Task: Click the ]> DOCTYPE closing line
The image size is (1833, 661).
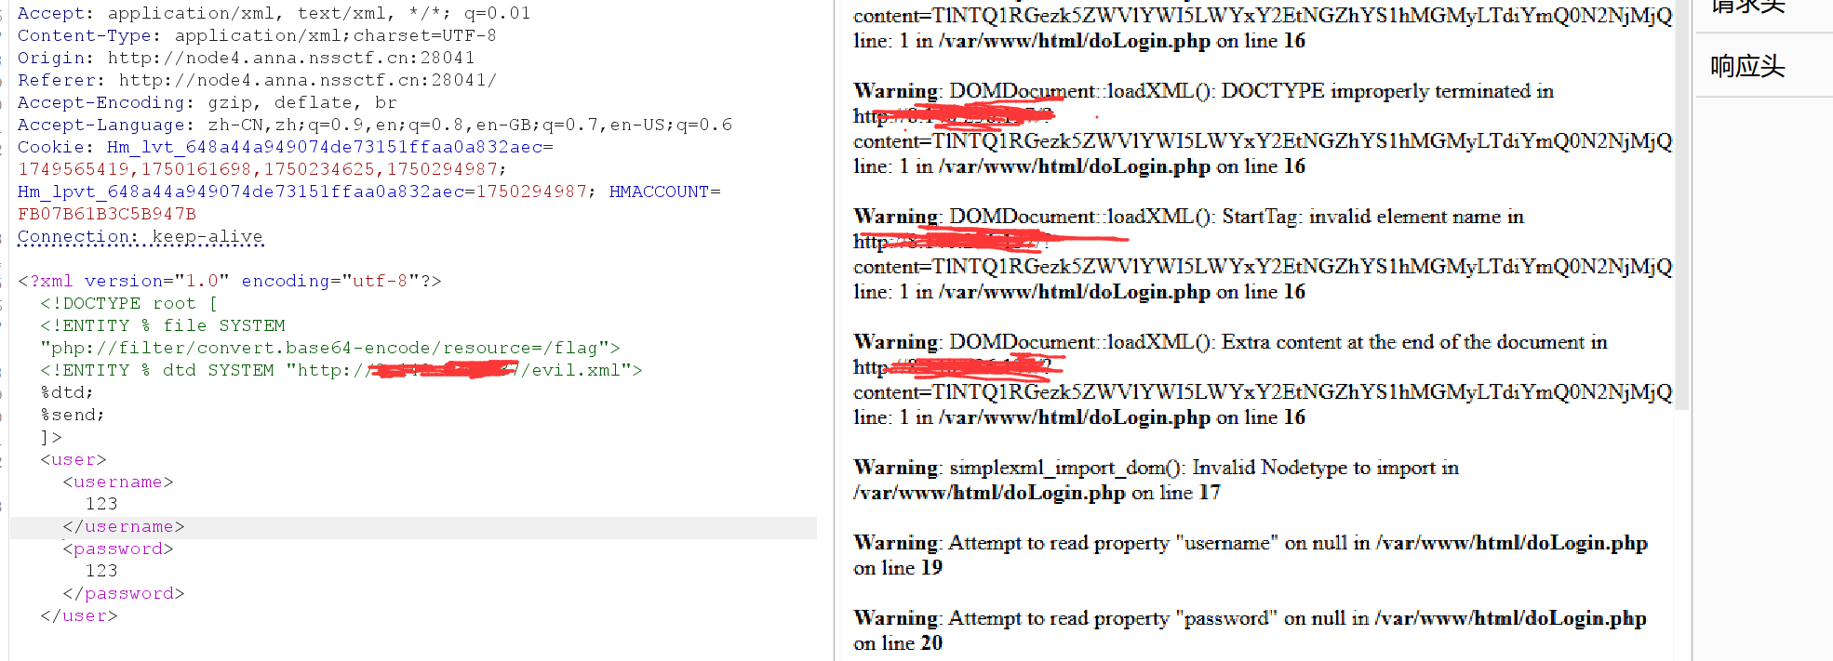Action: 51,437
